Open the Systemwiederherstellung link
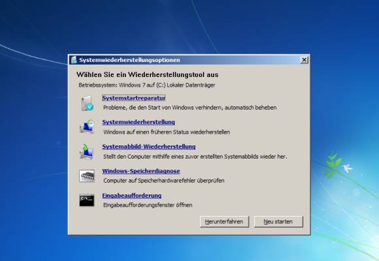This screenshot has width=379, height=261. 139,122
